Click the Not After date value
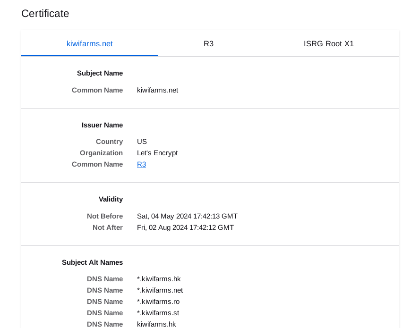The image size is (411, 328). (x=185, y=228)
